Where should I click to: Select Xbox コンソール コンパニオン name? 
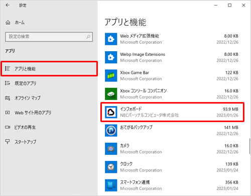(144, 91)
